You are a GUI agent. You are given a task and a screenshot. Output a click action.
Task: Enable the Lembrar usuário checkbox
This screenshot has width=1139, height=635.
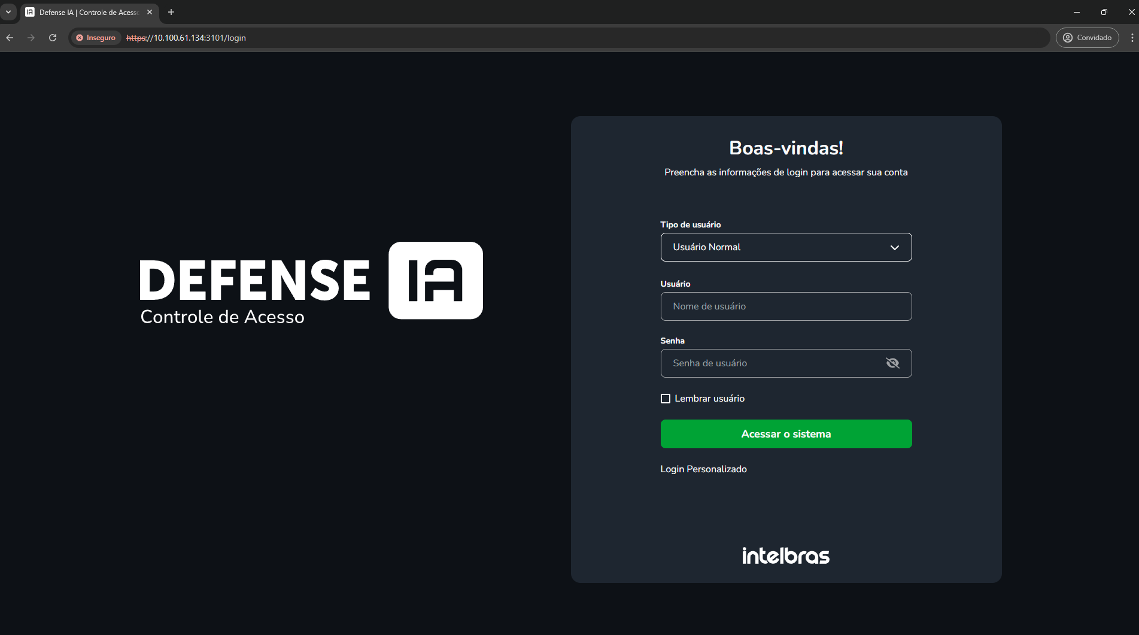[665, 399]
